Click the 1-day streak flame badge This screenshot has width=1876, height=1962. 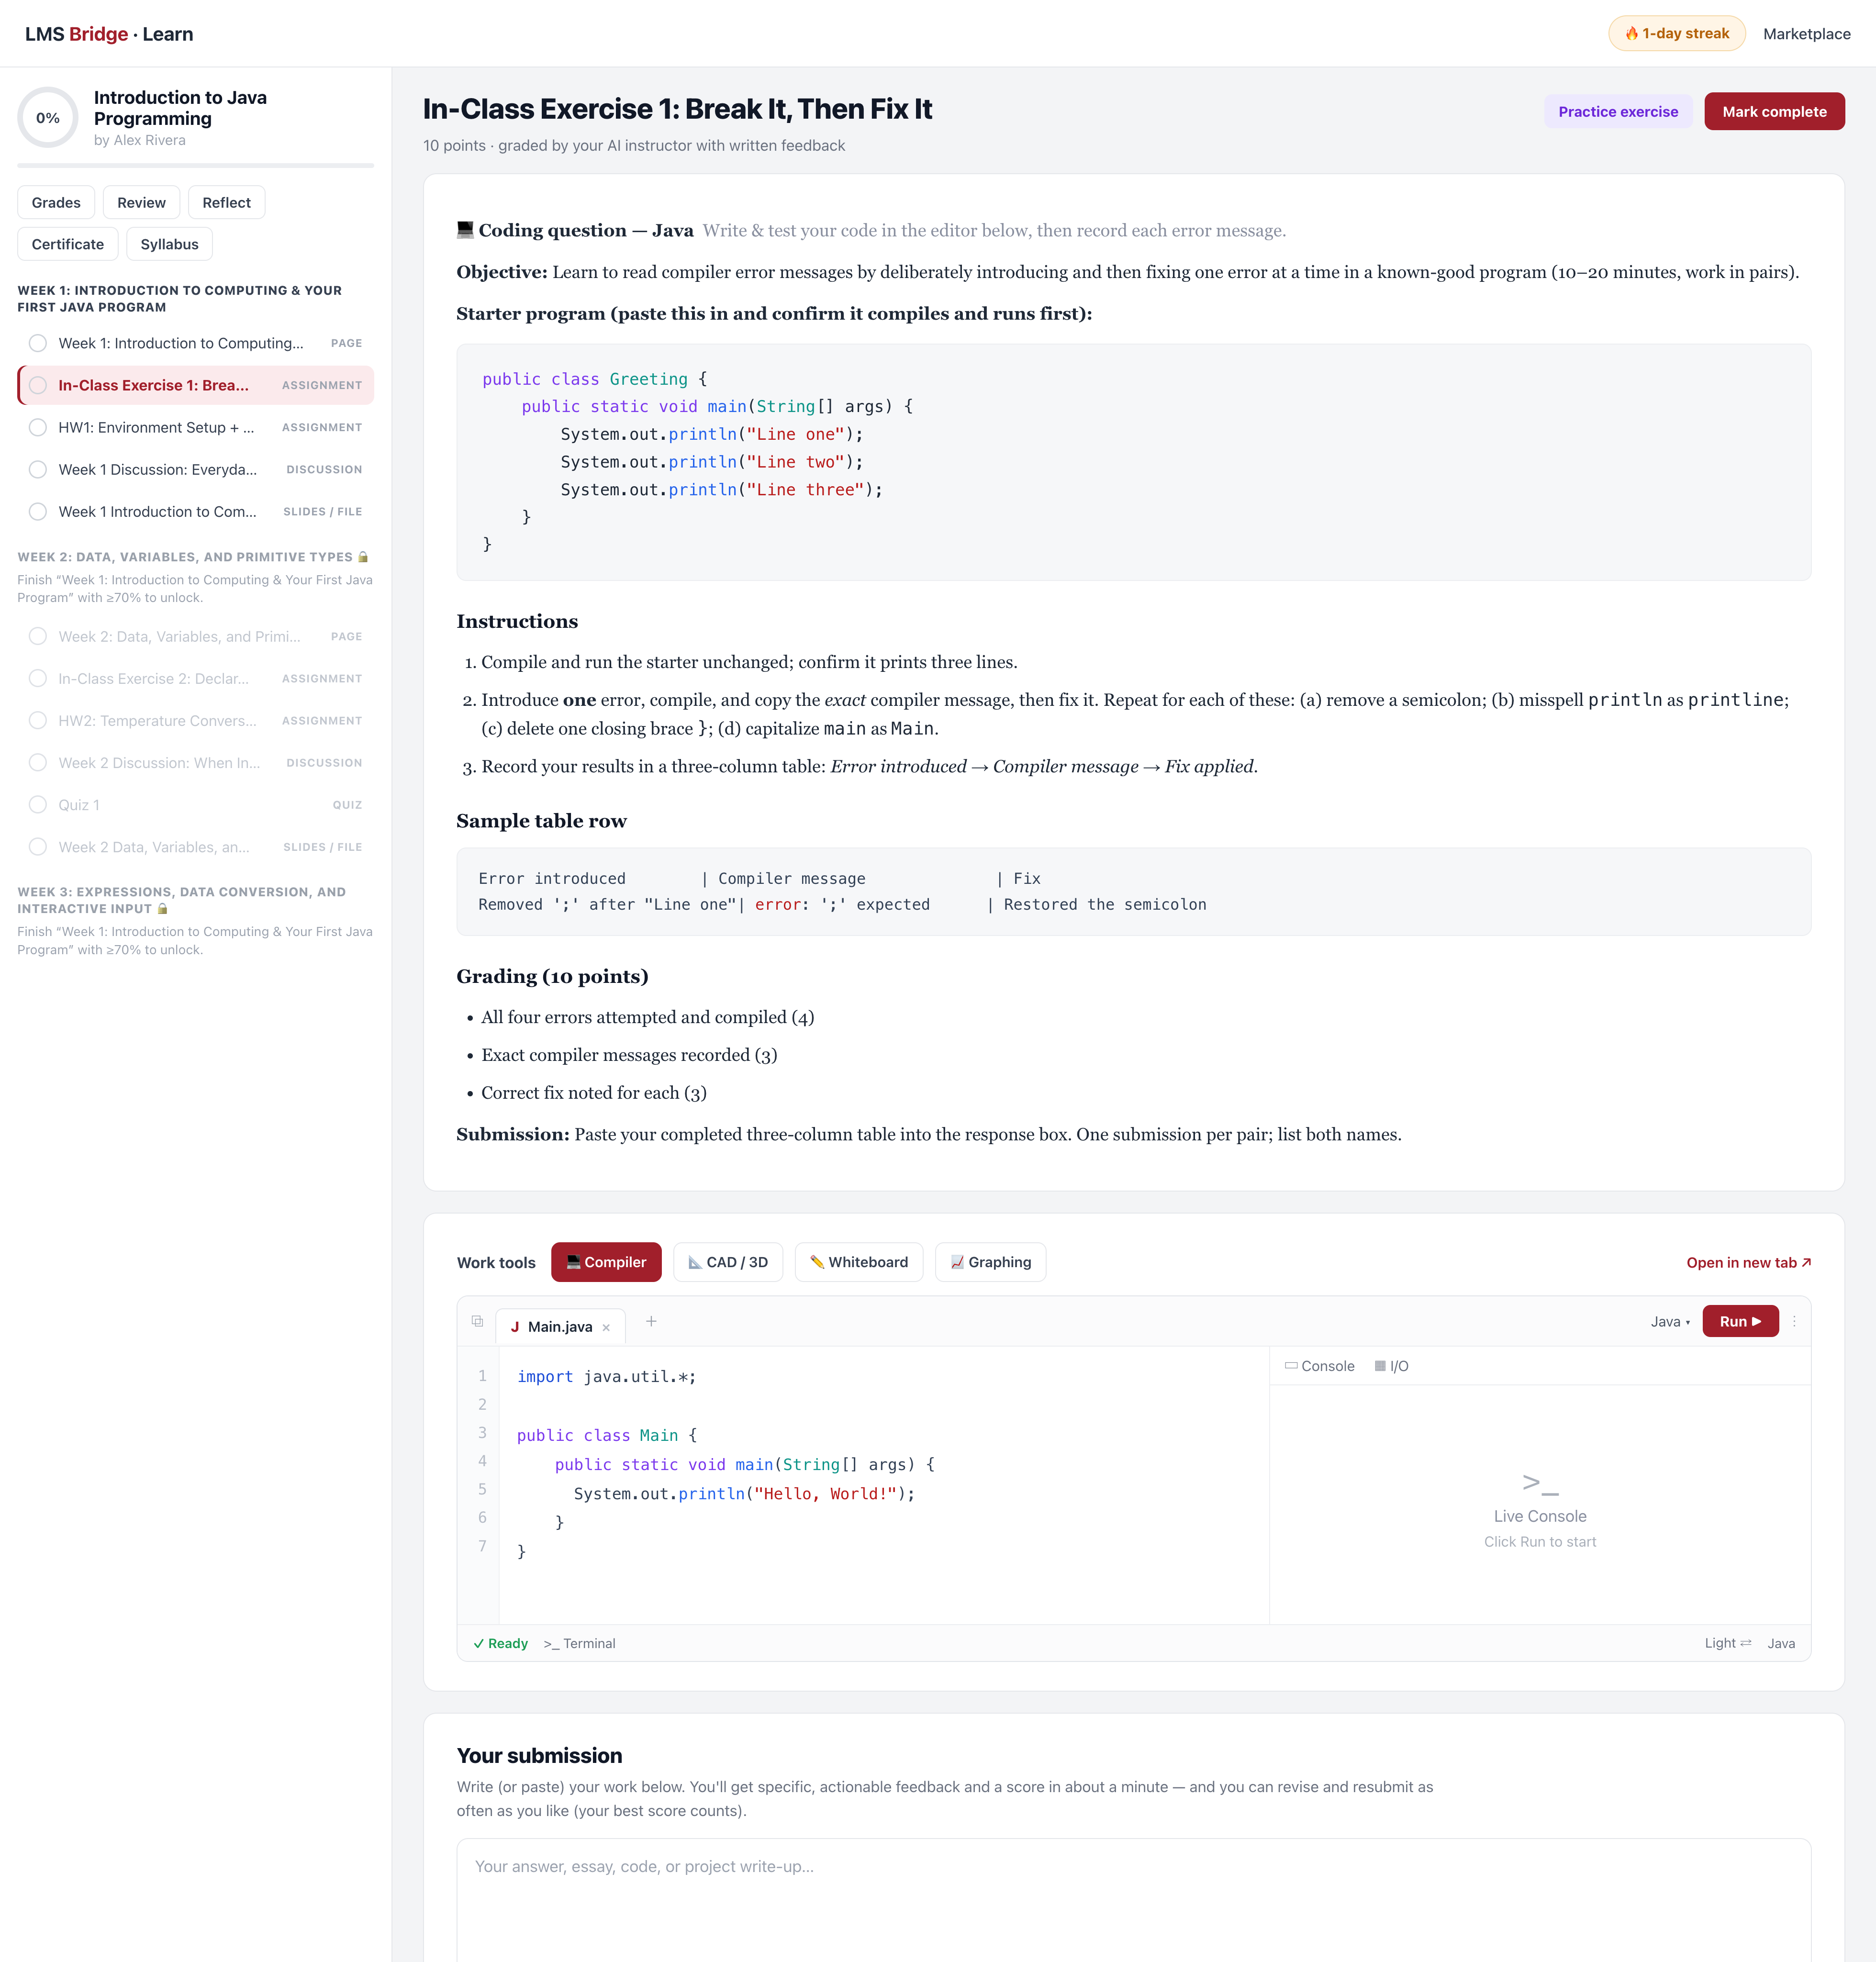coord(1676,33)
